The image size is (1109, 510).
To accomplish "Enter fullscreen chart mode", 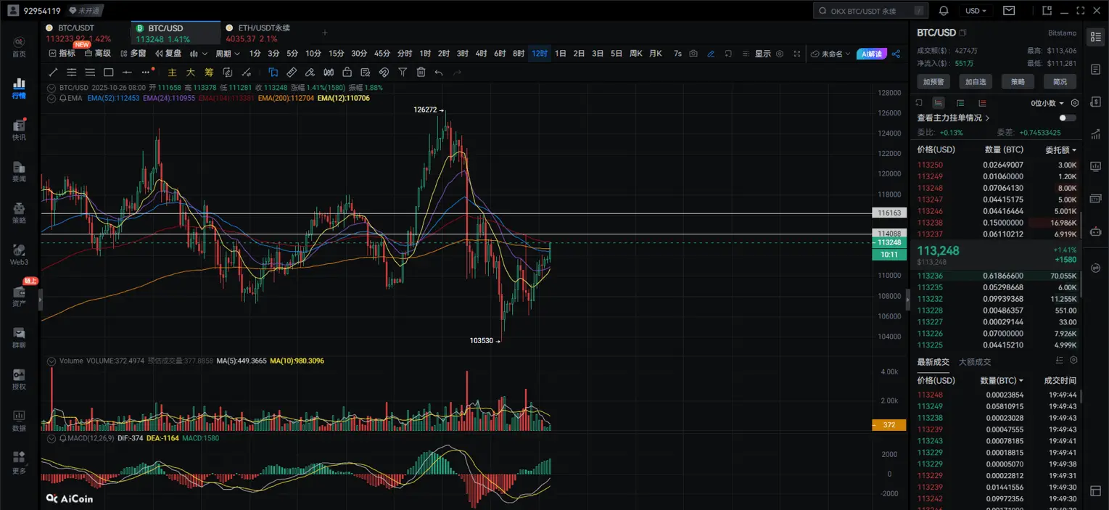I will point(797,54).
